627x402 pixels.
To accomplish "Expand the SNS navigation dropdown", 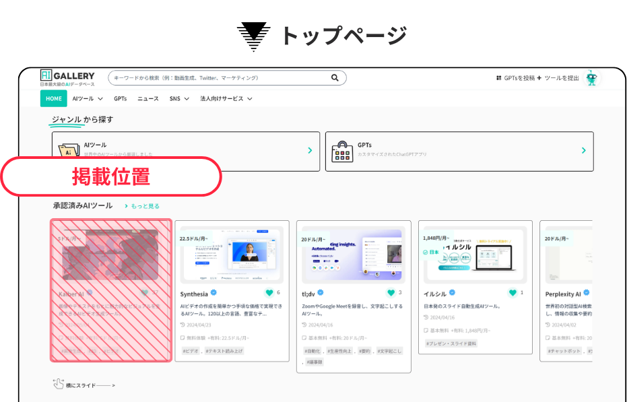I will pos(178,98).
